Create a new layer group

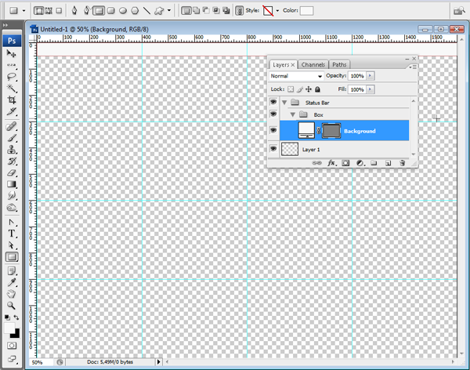pyautogui.click(x=374, y=163)
